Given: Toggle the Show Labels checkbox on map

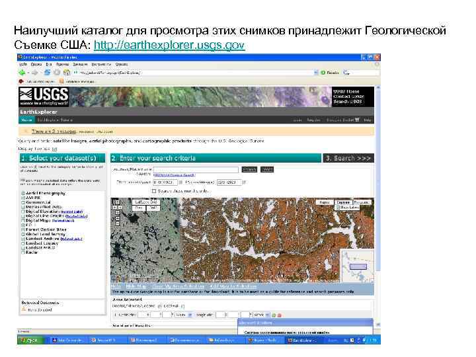Looking at the screenshot, I should pyautogui.click(x=338, y=208).
